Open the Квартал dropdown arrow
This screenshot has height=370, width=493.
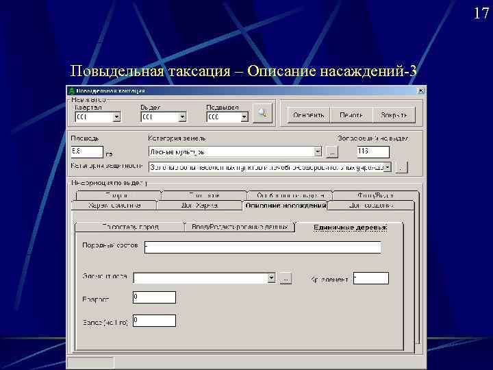[x=116, y=117]
